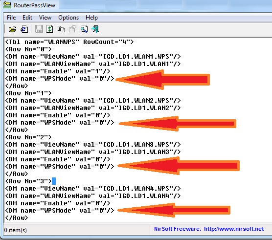The width and height of the screenshot is (272, 240).
Task: Visit the http://www.nirsoft.net link
Action: click(x=234, y=229)
